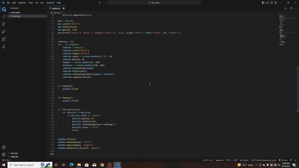Open the Terminal menu
Image resolution: width=299 pixels, height=168 pixels.
pos(50,3)
